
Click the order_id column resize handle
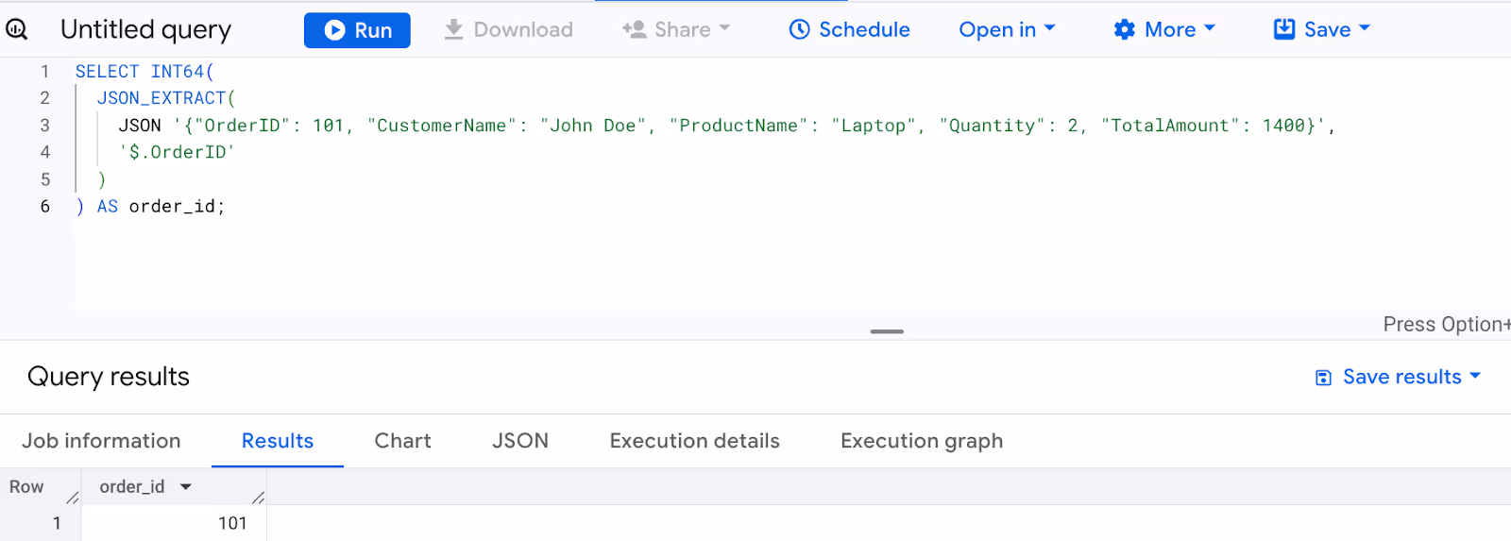point(258,497)
